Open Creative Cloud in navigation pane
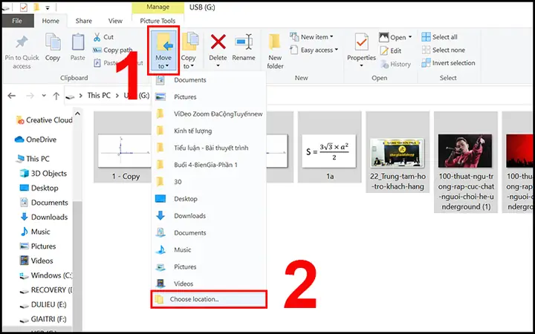Viewport: 535px width, 334px height. point(44,120)
